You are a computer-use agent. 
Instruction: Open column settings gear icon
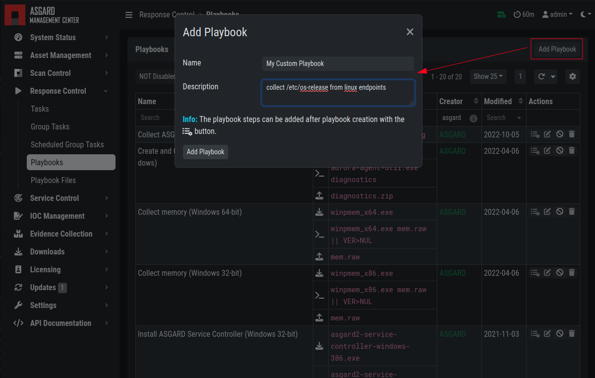click(573, 76)
